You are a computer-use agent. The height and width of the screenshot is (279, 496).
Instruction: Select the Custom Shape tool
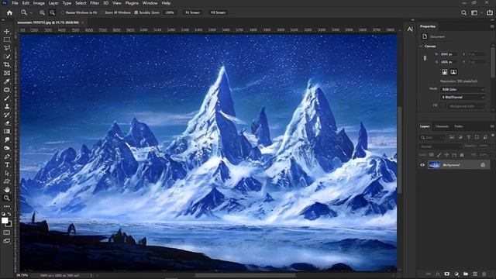[x=7, y=181]
